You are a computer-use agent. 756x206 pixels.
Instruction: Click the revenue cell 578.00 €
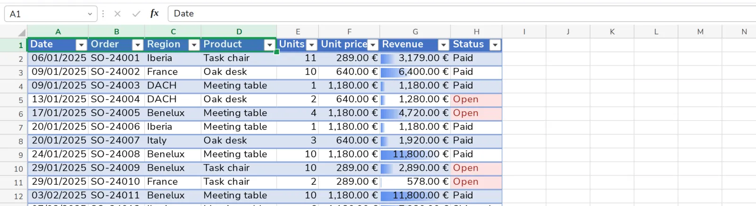coord(415,181)
